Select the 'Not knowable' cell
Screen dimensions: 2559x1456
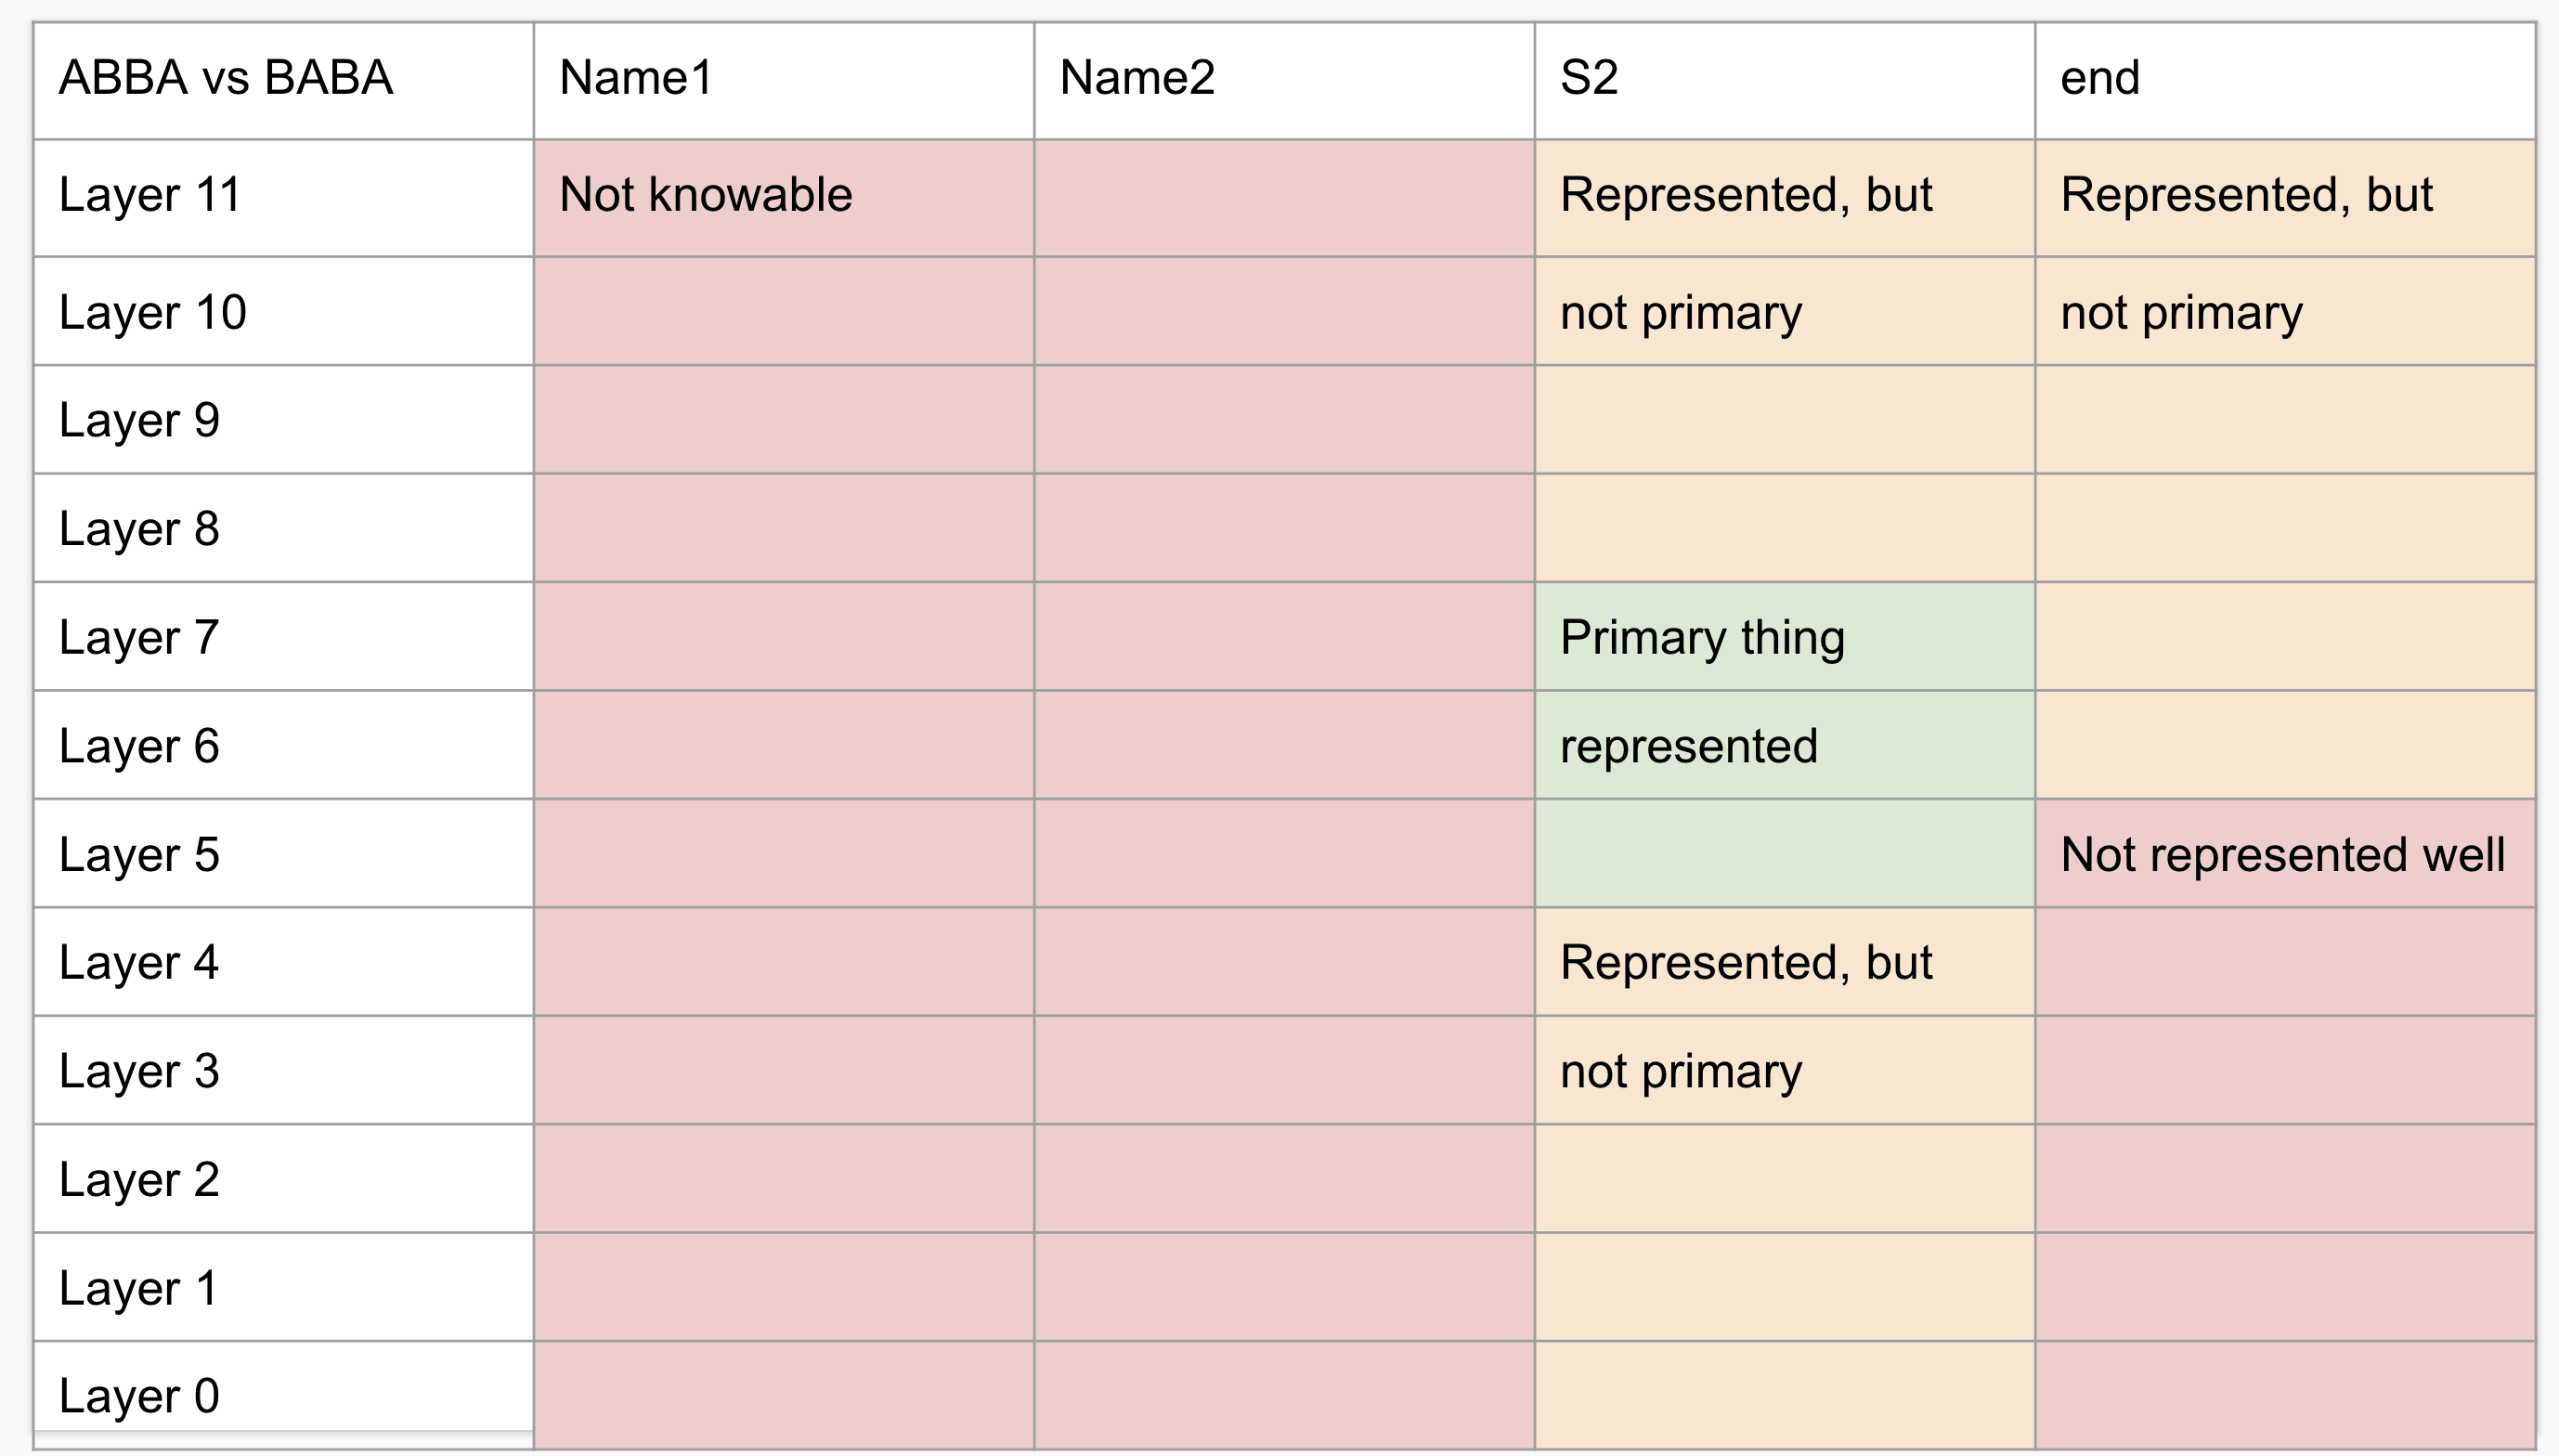(706, 195)
